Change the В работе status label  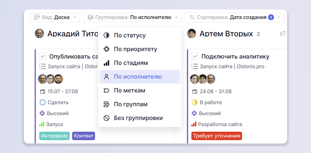coord(211,102)
